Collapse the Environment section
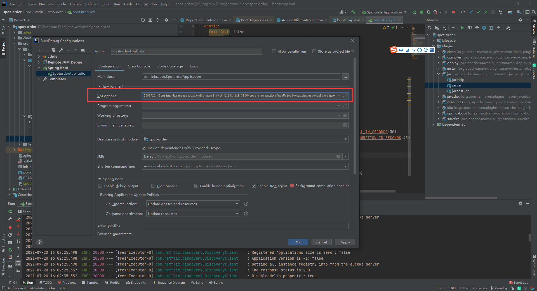Viewport: 537px width, 291px height. click(100, 86)
